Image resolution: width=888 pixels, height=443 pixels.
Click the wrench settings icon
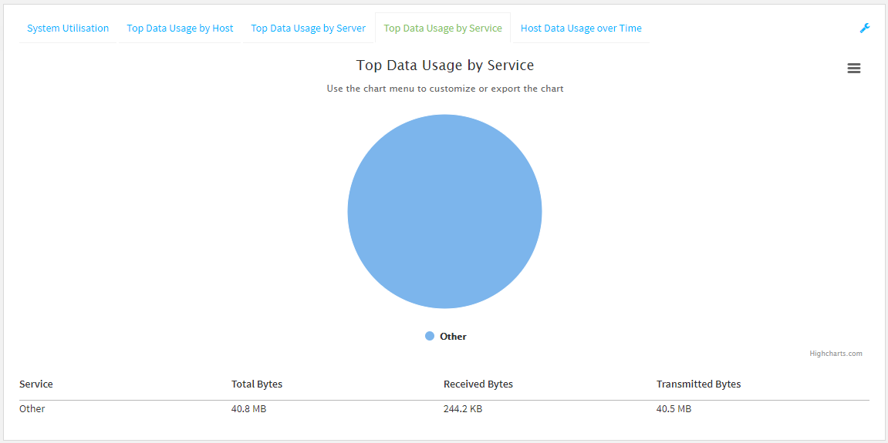tap(865, 29)
